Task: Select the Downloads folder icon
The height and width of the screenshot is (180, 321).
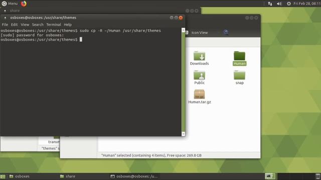Action: [x=199, y=55]
